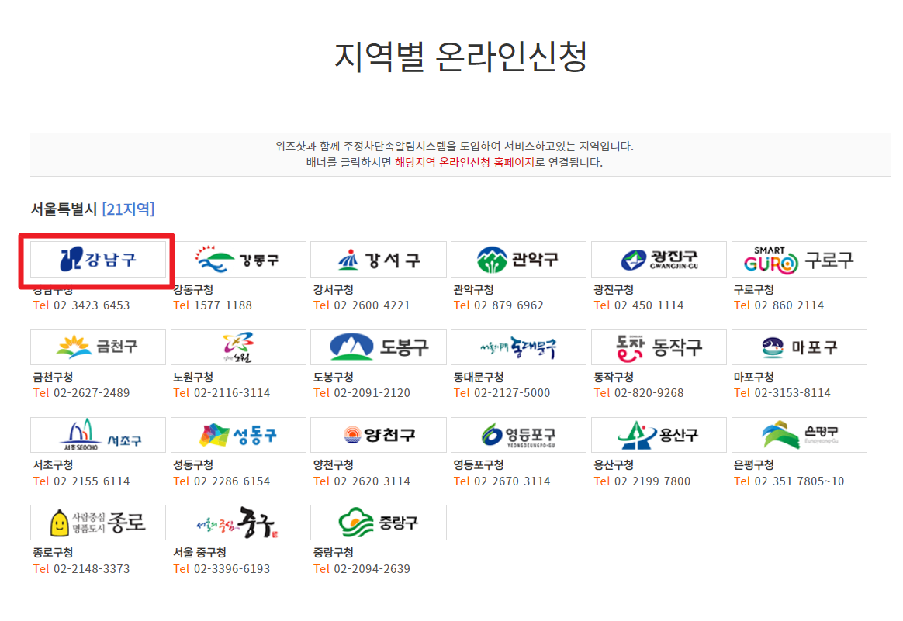Image resolution: width=903 pixels, height=621 pixels.
Task: Open the 영등포구 banner logo
Action: click(518, 435)
